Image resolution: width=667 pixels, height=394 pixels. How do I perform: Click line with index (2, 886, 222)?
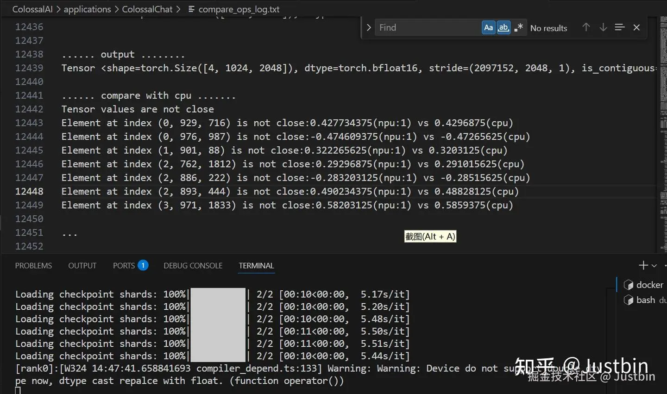[x=296, y=178]
